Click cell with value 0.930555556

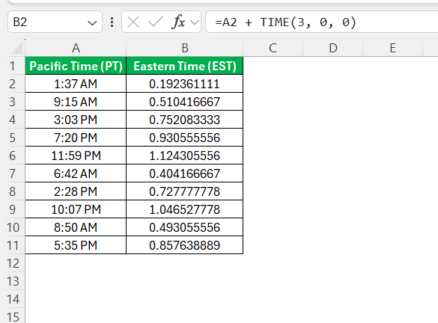[185, 138]
